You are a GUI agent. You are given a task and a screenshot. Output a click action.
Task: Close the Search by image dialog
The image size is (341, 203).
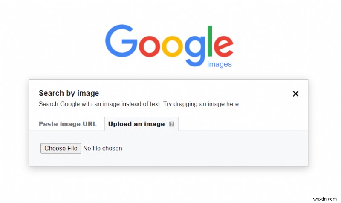point(295,94)
